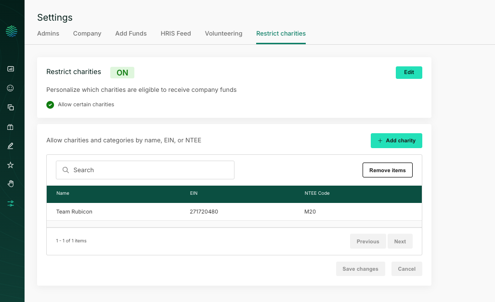Focus the charity Search field
This screenshot has width=495, height=302.
tap(145, 170)
